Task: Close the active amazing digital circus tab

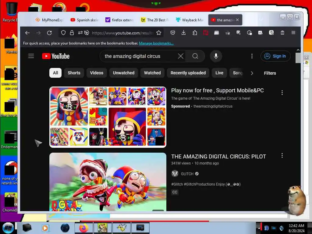Action: (x=237, y=20)
